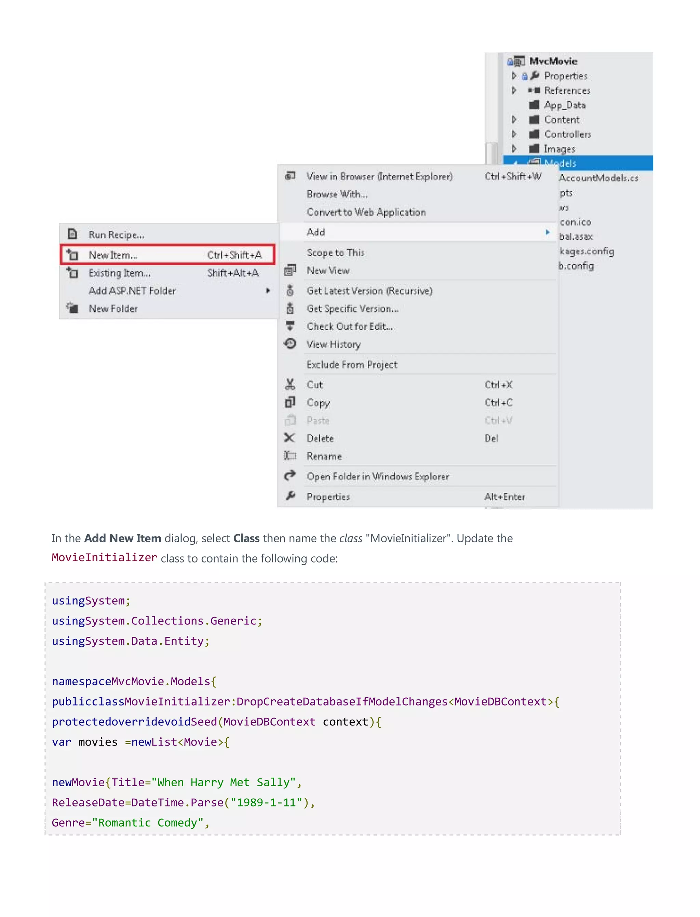Viewport: 700px width, 917px height.
Task: Open the Add submenu arrow
Action: tap(548, 232)
